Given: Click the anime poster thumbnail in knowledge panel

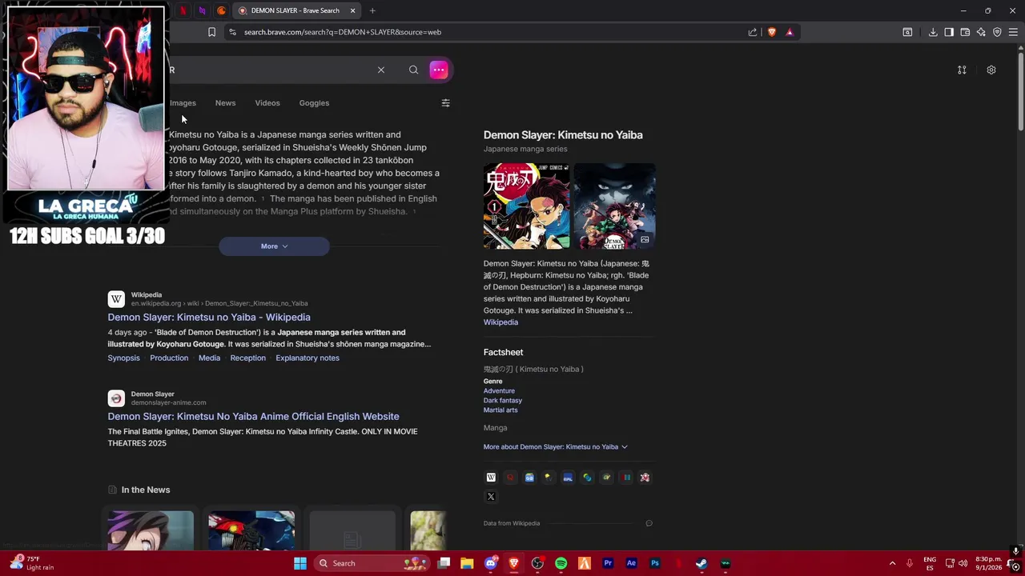Looking at the screenshot, I should click(x=614, y=206).
